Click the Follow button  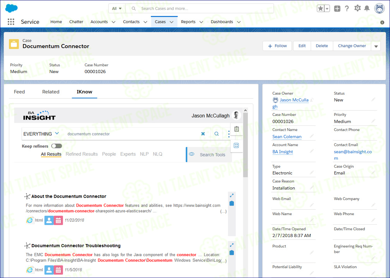click(277, 46)
